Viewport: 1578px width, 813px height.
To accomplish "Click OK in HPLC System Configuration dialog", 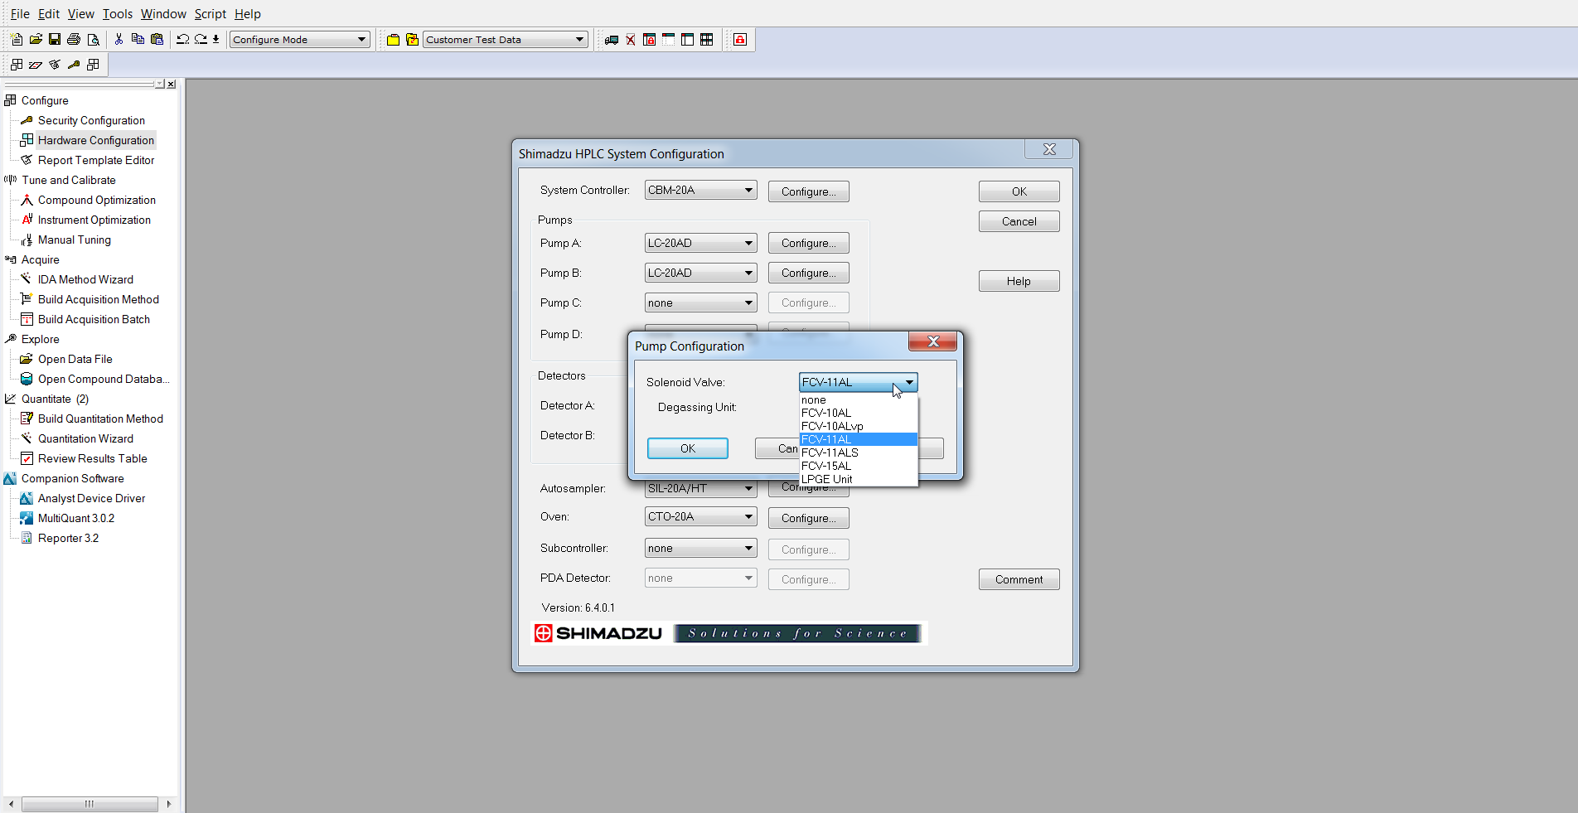I will [x=1019, y=191].
